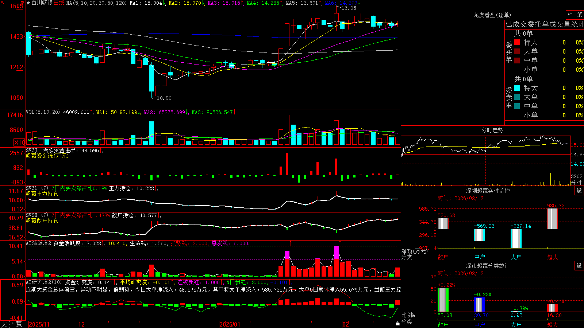Click the 2025/11 date marker on time axis
This screenshot has width=584, height=328.
(39, 324)
